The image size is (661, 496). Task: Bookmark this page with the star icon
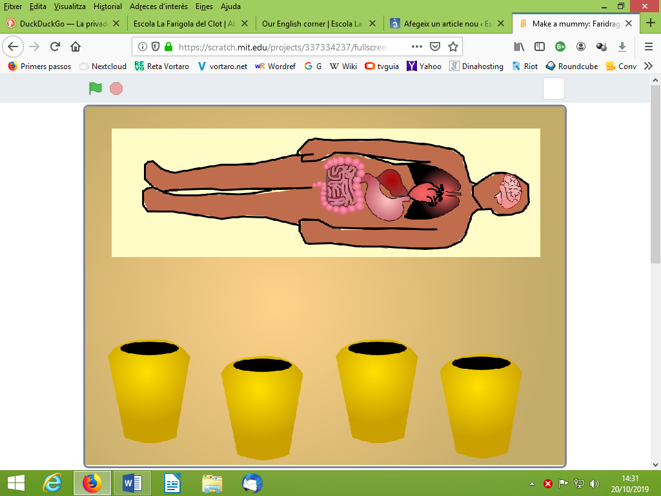coord(453,46)
